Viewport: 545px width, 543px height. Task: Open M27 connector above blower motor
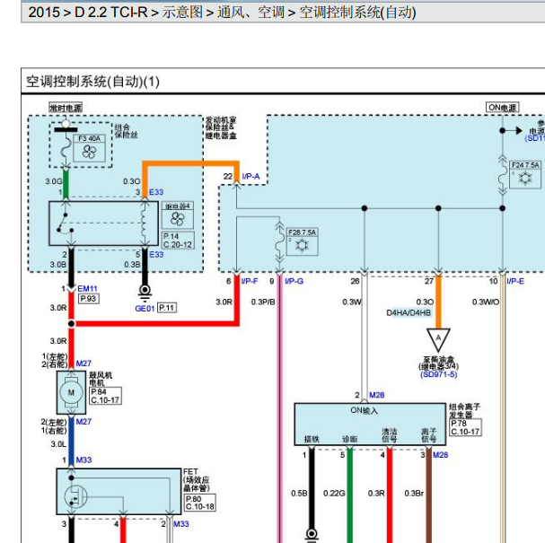click(x=84, y=363)
